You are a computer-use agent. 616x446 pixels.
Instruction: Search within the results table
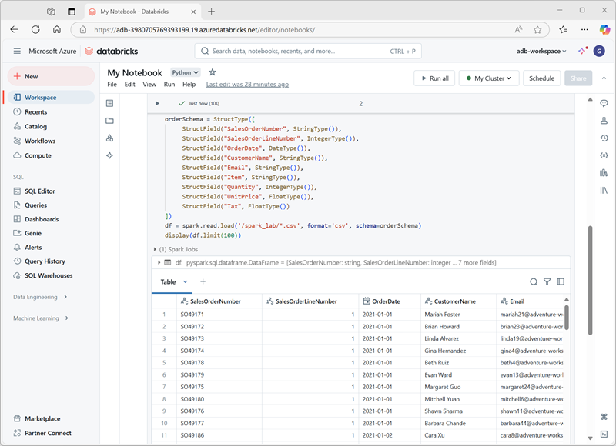(533, 281)
